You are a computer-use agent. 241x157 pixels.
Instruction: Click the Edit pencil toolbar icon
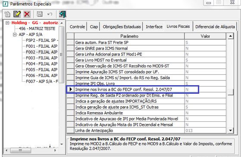point(17,14)
